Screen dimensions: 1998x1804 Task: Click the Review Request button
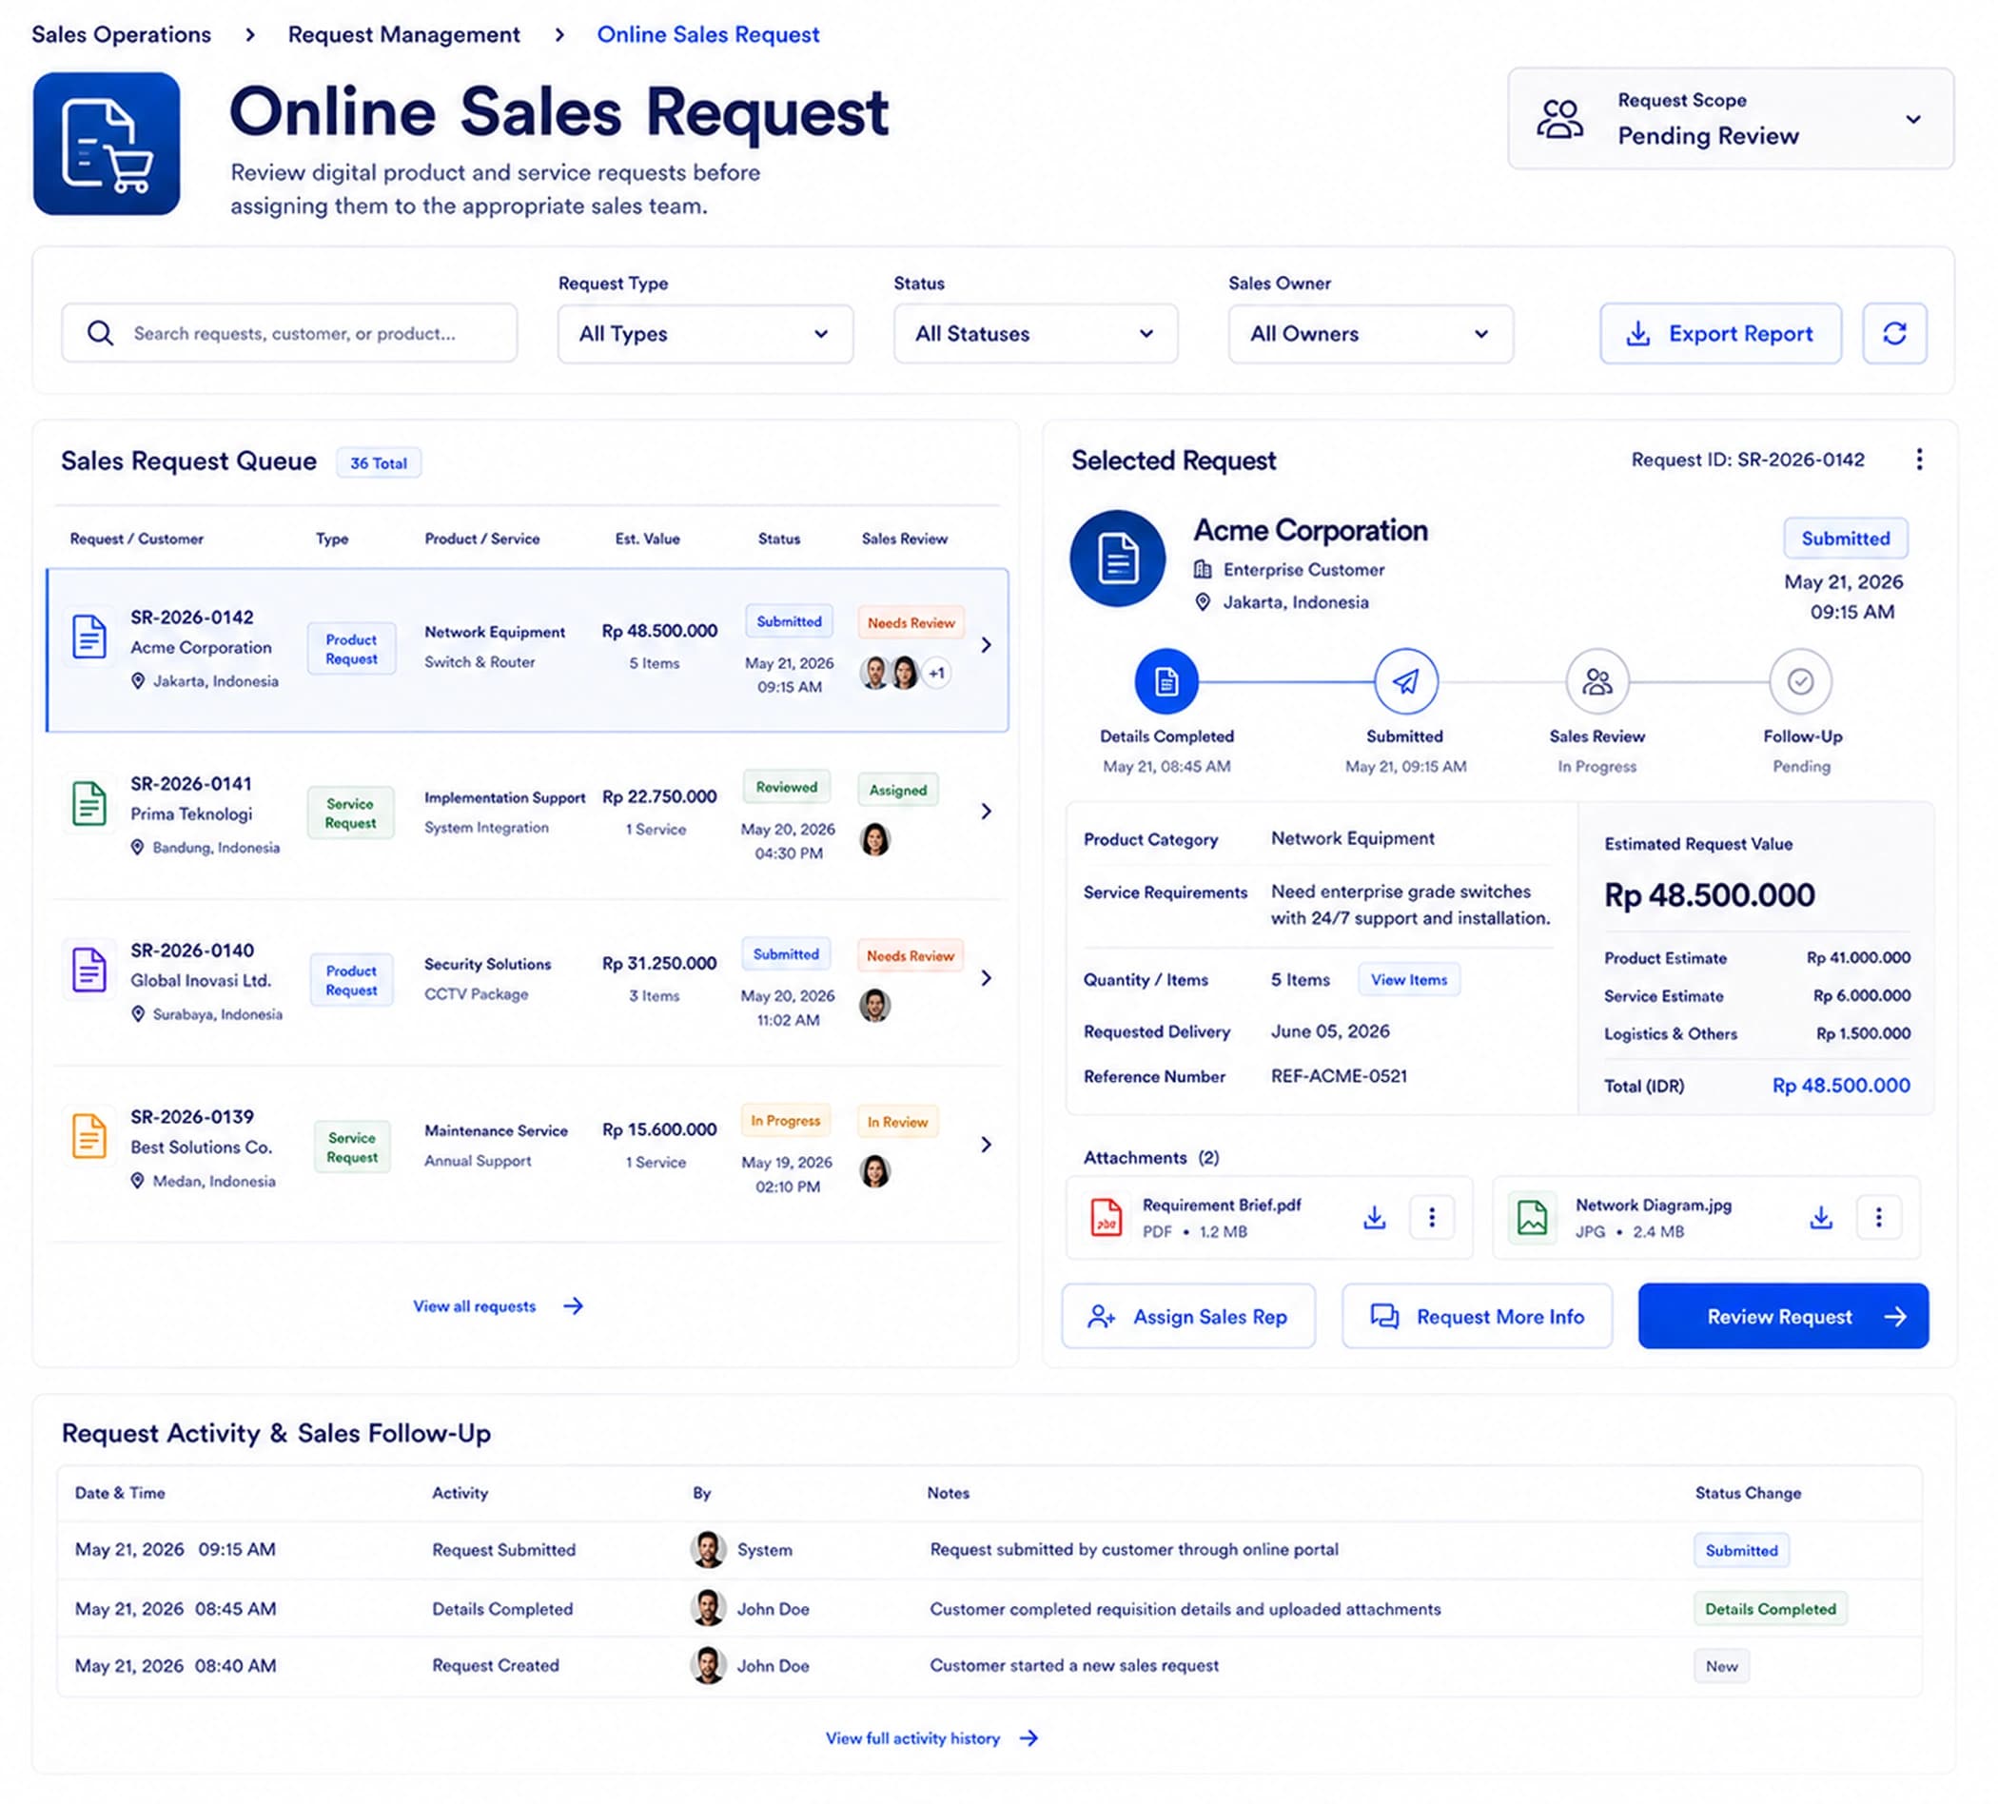(1783, 1316)
